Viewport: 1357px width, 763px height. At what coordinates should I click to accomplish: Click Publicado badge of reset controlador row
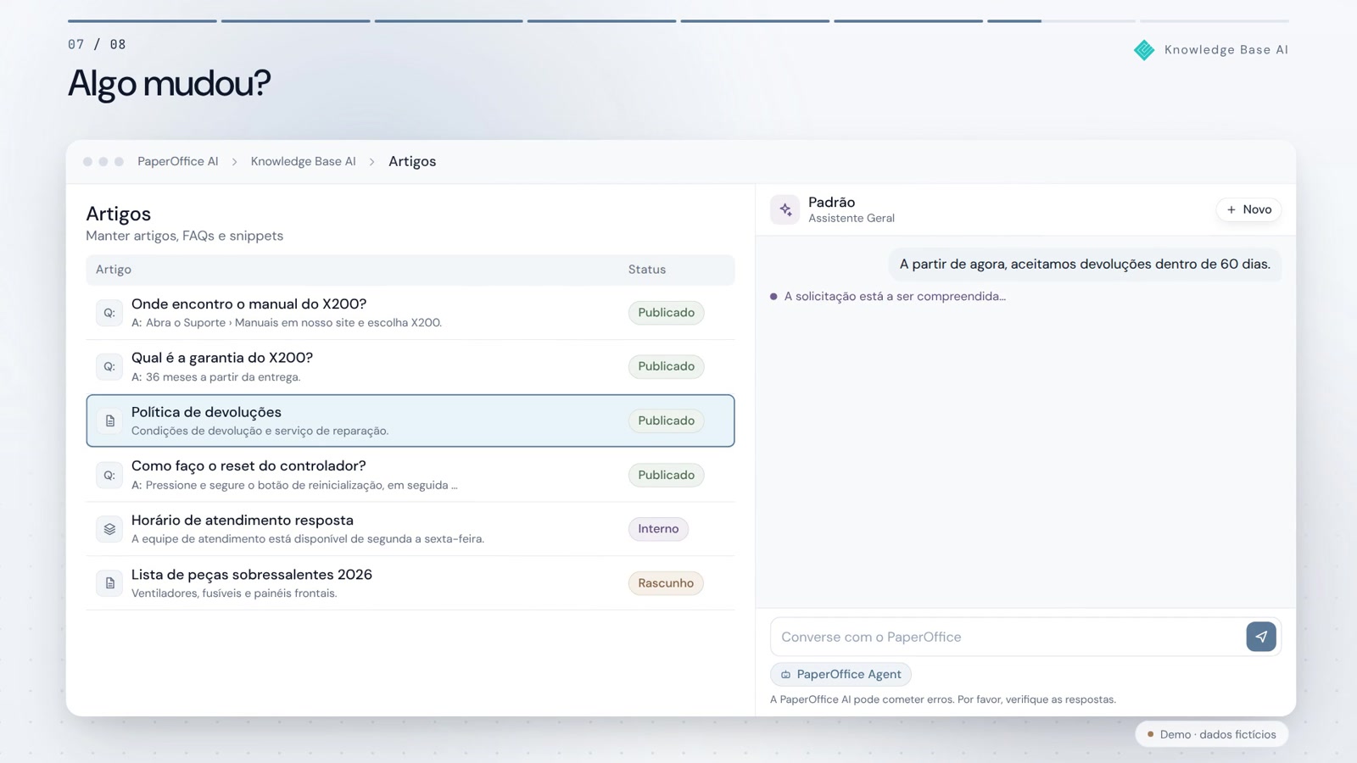[x=666, y=475]
